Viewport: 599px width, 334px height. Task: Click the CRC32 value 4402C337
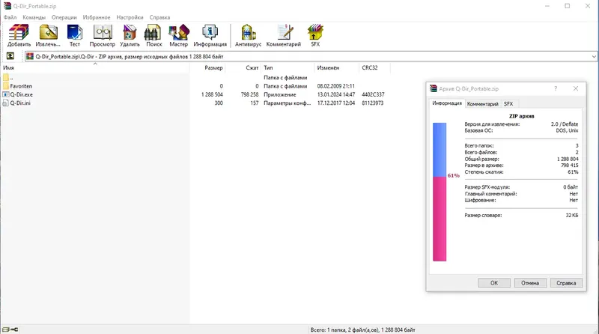pos(373,94)
